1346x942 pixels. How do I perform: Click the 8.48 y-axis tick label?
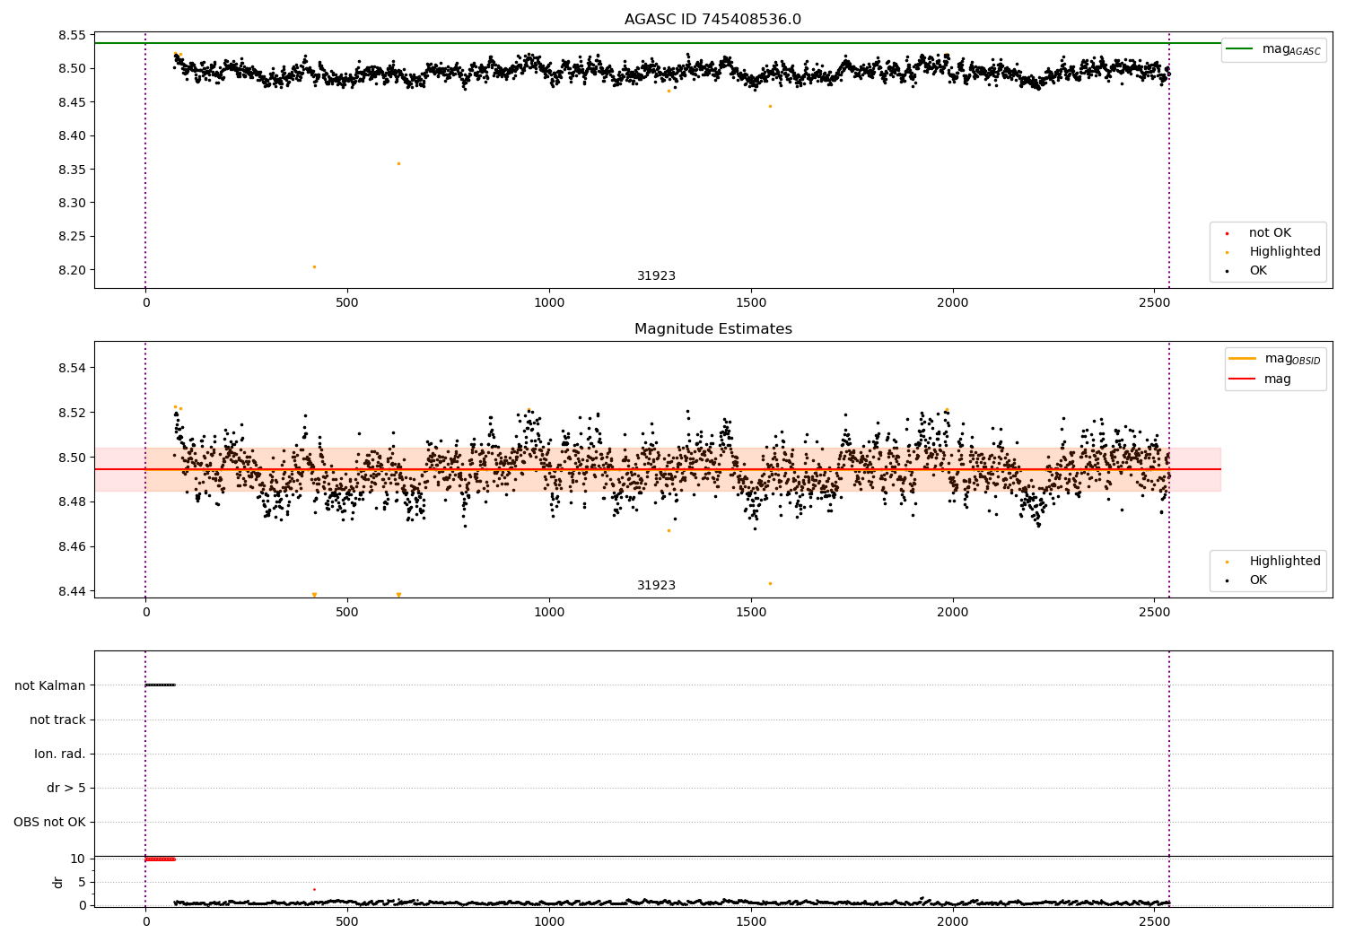coord(72,502)
